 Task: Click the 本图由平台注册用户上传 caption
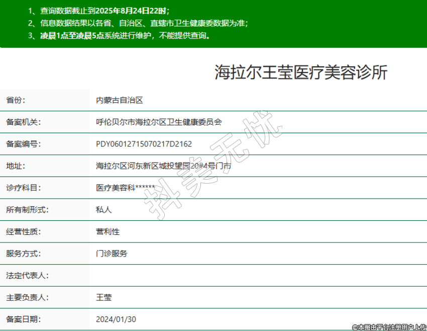click(x=388, y=327)
